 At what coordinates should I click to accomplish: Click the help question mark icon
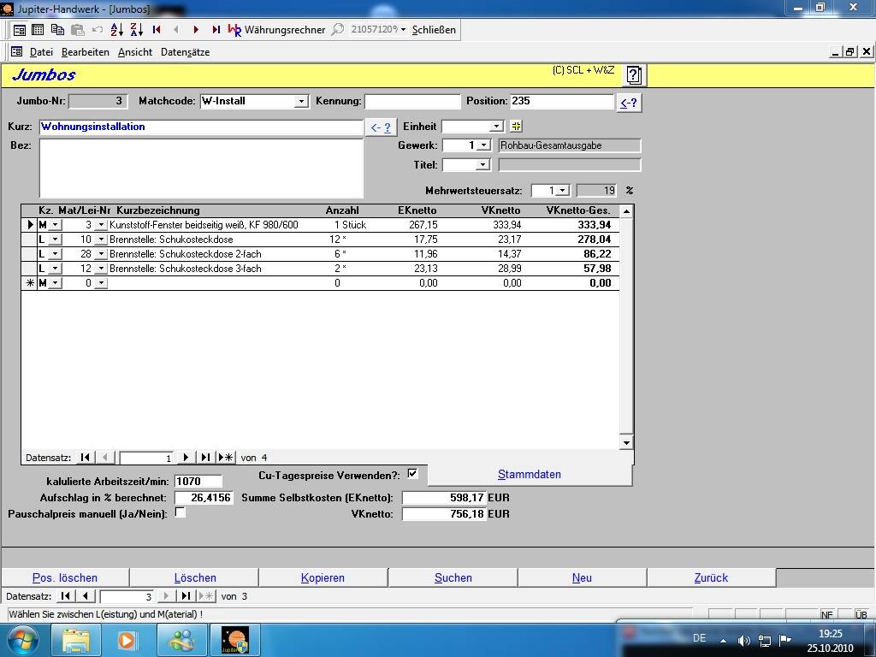click(x=633, y=75)
